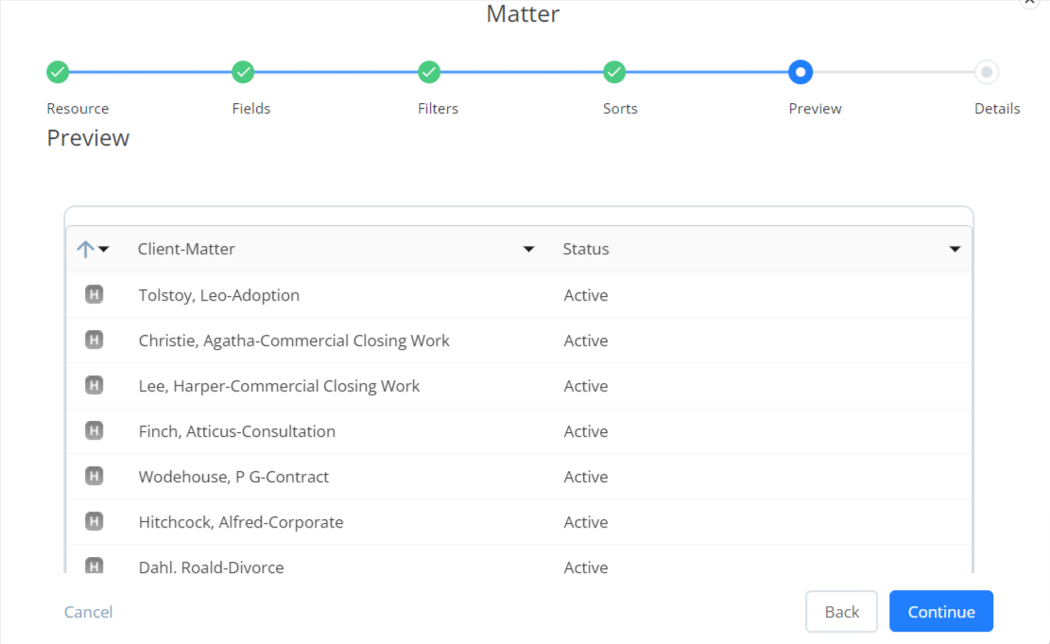1050x644 pixels.
Task: Click Active status in Finch row
Action: click(586, 431)
